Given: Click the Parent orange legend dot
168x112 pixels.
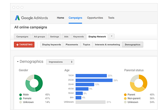Looking at the screenshot, I should pos(125,95).
